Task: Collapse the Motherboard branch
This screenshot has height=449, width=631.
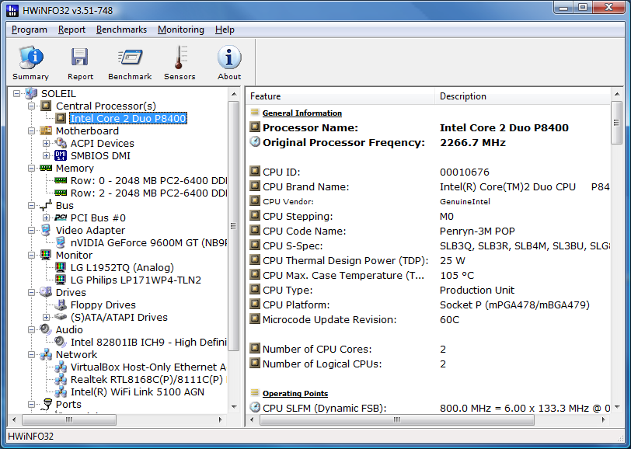Action: 31,131
